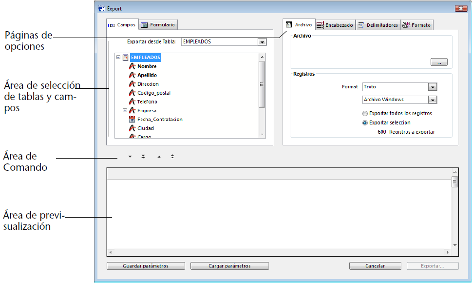Switch to the Encabezado tab
Image resolution: width=472 pixels, height=283 pixels.
click(335, 25)
